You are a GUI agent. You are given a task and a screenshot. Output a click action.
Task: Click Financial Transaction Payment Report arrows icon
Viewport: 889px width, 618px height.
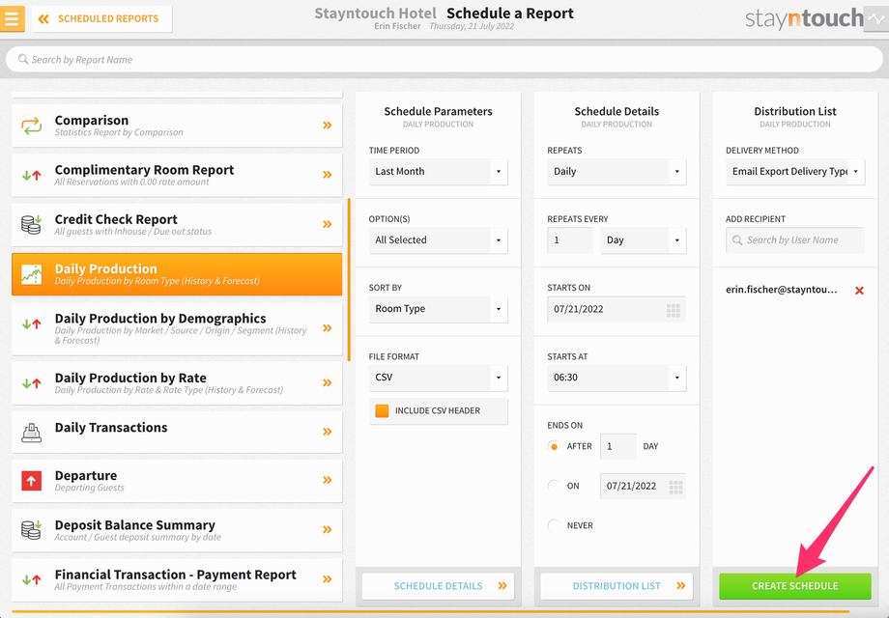31,579
